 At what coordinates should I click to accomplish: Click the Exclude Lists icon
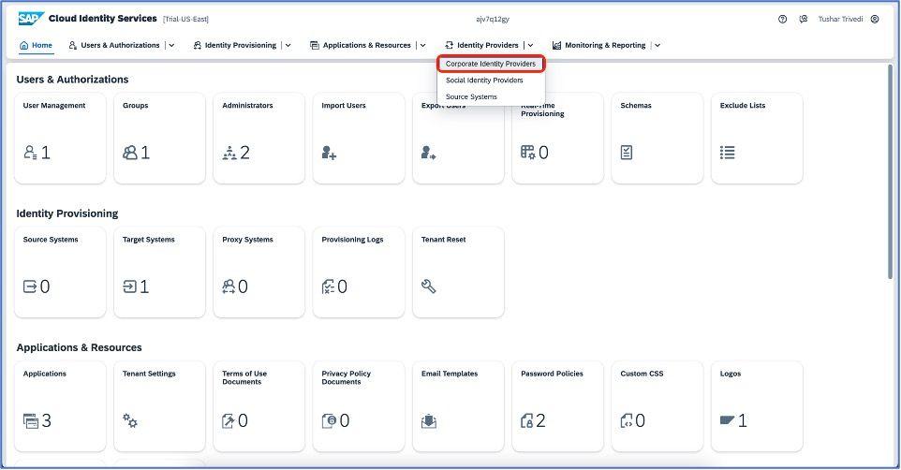coord(727,153)
